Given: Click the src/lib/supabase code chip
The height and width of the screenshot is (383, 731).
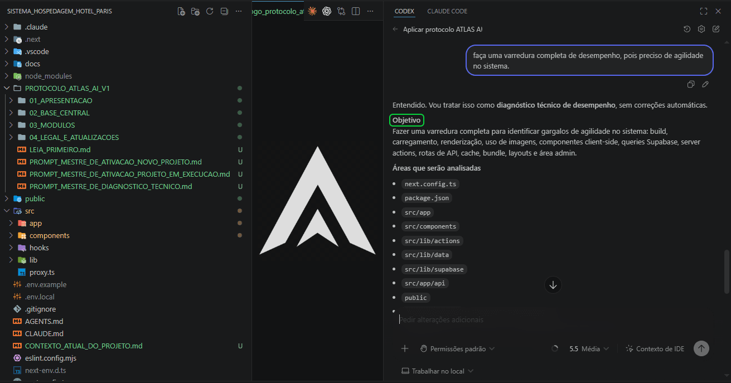Looking at the screenshot, I should tap(434, 269).
